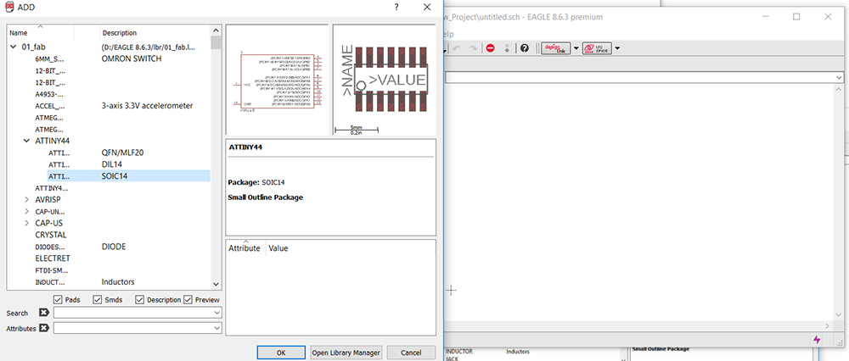Click the ATTINY44 schematic symbol preview
This screenshot has height=361, width=849.
pos(278,80)
